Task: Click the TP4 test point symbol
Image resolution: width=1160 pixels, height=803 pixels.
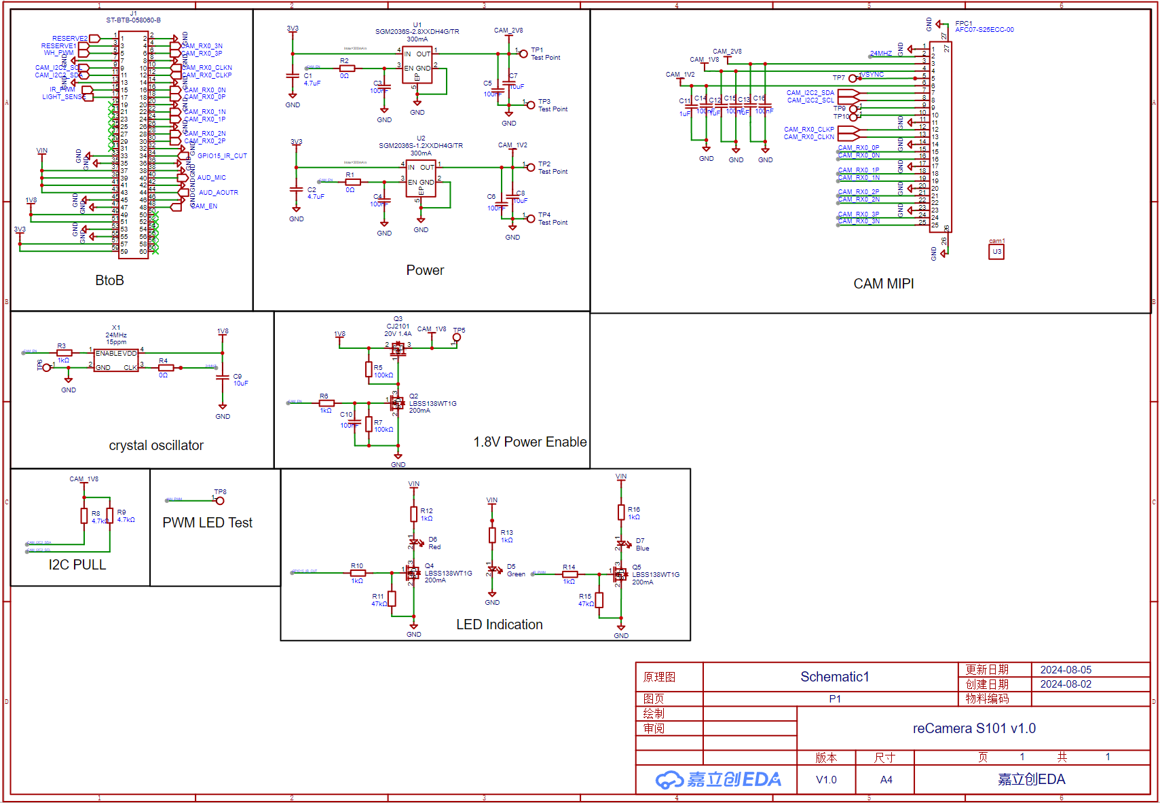Action: point(531,219)
